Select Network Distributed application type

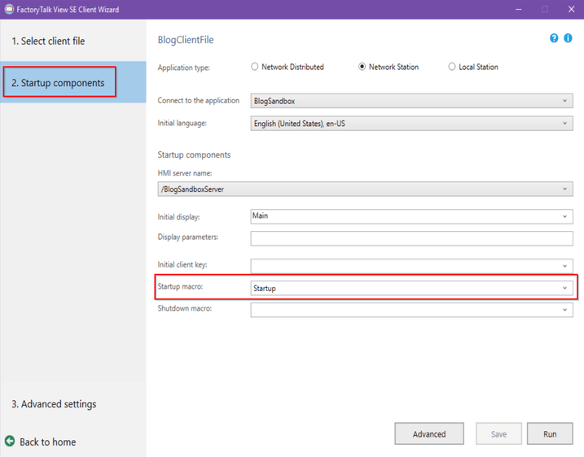tap(255, 67)
